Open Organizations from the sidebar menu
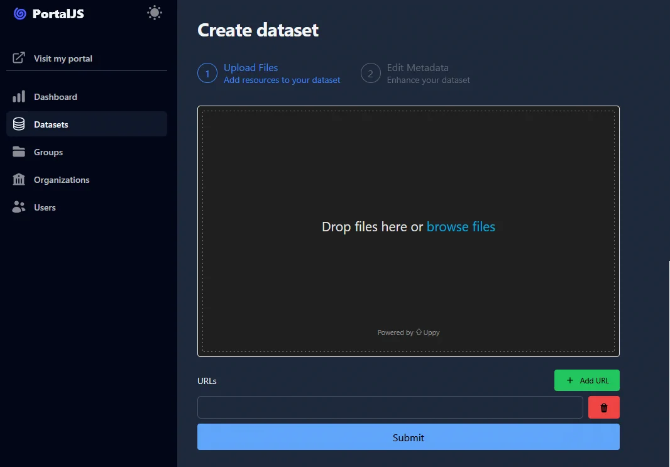This screenshot has height=467, width=670. pos(61,179)
